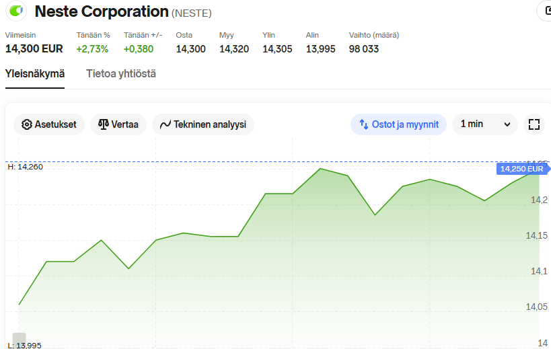Toggle the Ostot ja myynnit overlay
Viewport: 551px width, 349px height.
point(398,124)
